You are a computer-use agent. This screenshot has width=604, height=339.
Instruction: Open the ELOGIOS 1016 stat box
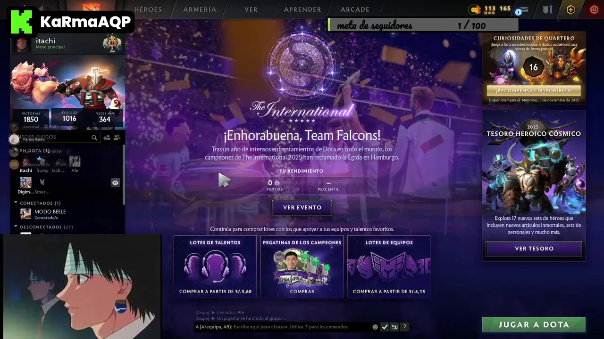pyautogui.click(x=69, y=116)
